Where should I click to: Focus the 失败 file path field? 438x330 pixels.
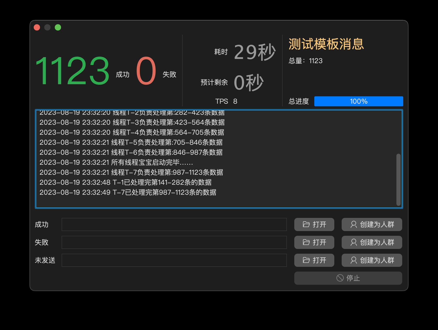[x=174, y=242]
